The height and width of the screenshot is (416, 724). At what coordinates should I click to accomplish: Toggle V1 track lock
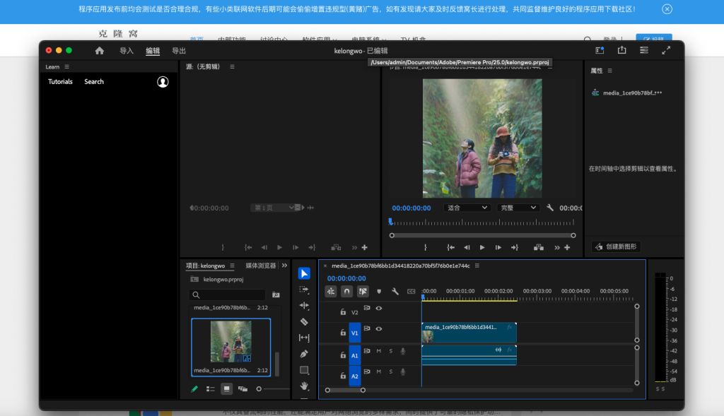tap(343, 333)
